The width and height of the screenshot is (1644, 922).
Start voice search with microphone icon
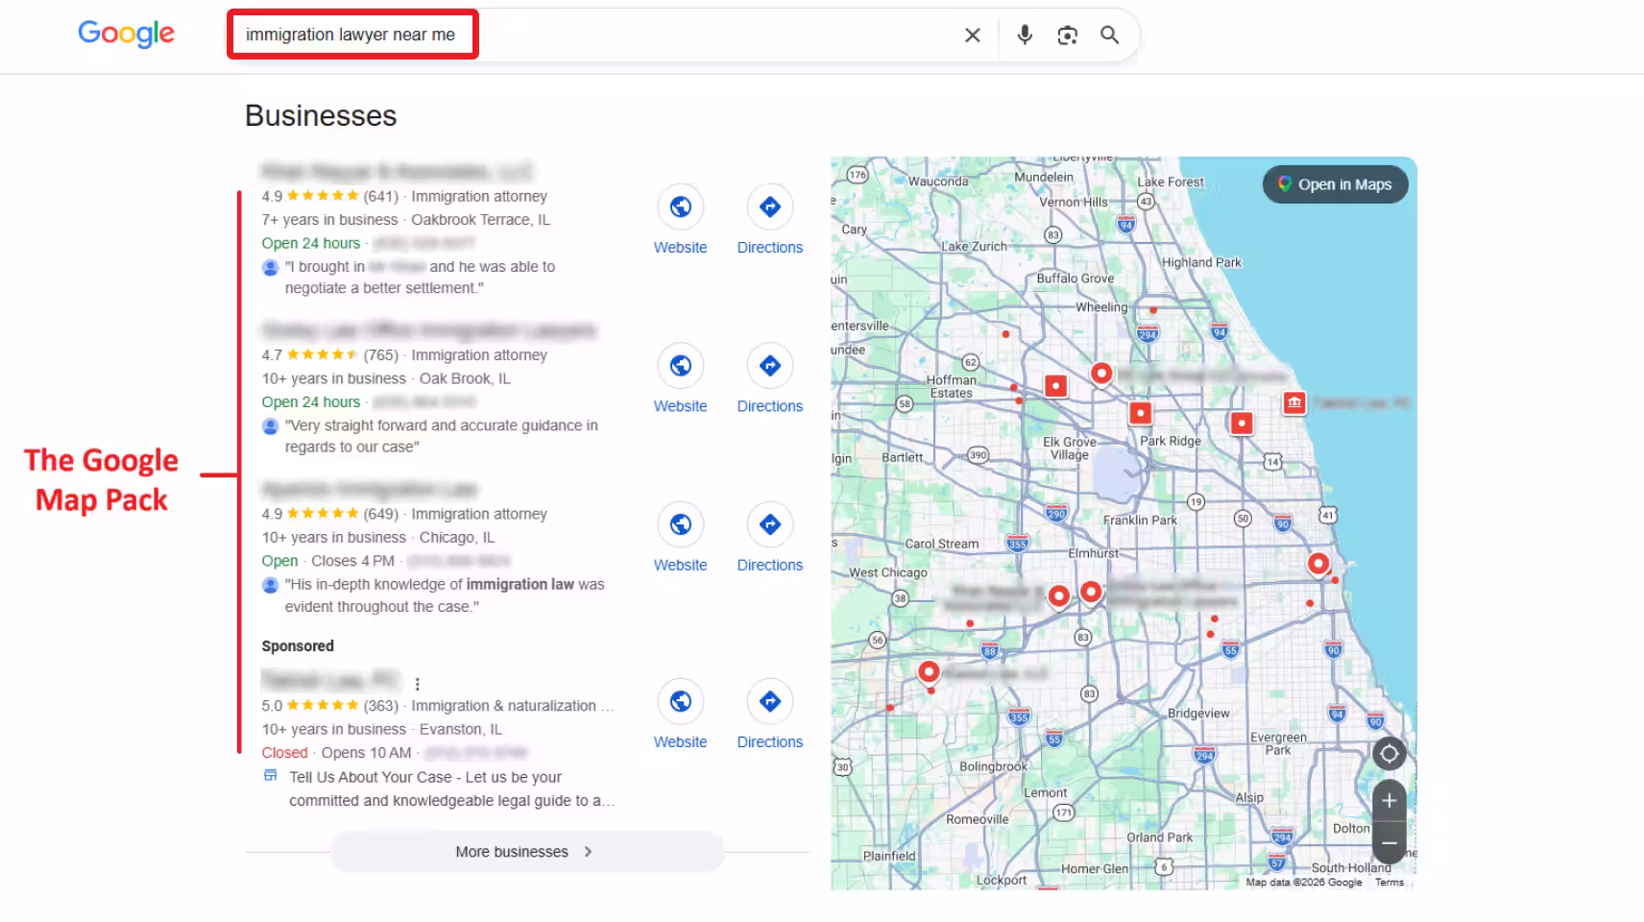1025,36
